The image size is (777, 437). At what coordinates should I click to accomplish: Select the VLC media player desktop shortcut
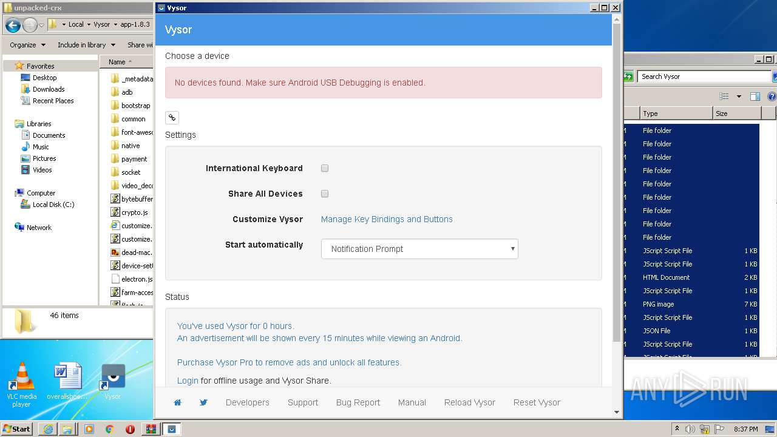point(22,385)
